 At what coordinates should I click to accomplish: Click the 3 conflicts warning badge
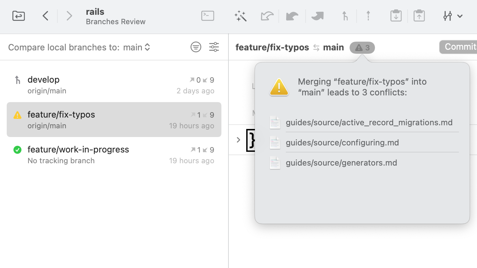point(362,48)
